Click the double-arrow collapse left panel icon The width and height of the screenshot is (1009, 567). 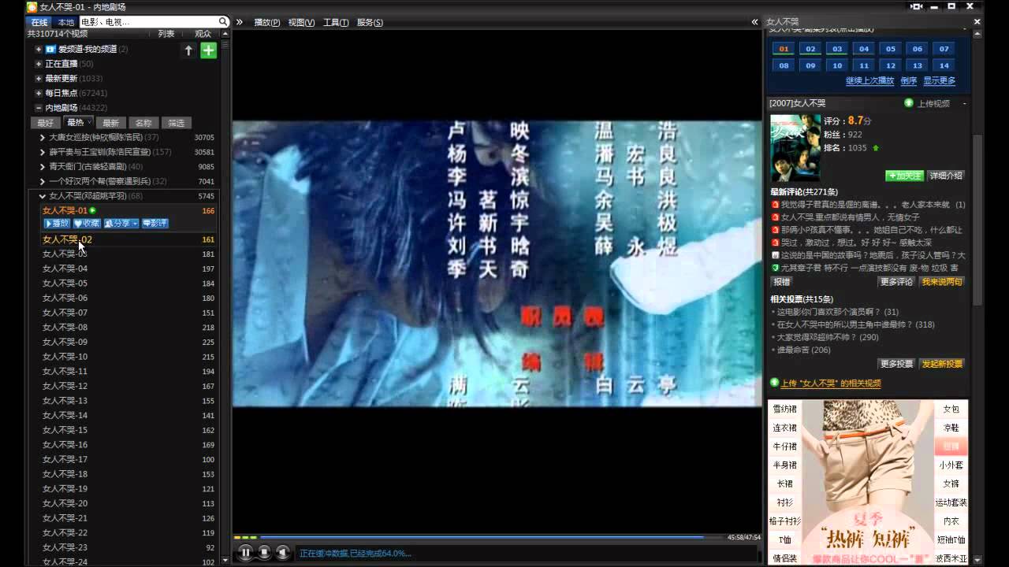[239, 22]
